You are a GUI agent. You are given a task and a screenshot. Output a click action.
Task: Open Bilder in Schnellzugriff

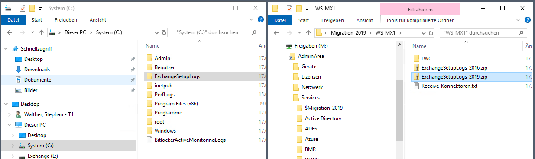point(31,90)
